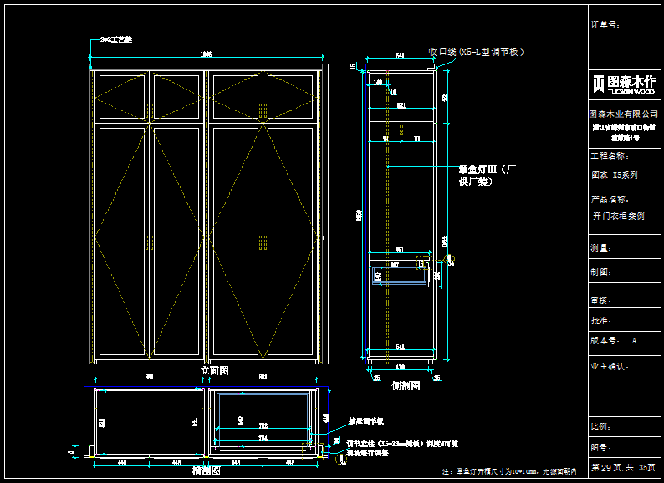This screenshot has height=483, width=664.
Task: Click the 批准 field in title block
Action: pos(600,320)
